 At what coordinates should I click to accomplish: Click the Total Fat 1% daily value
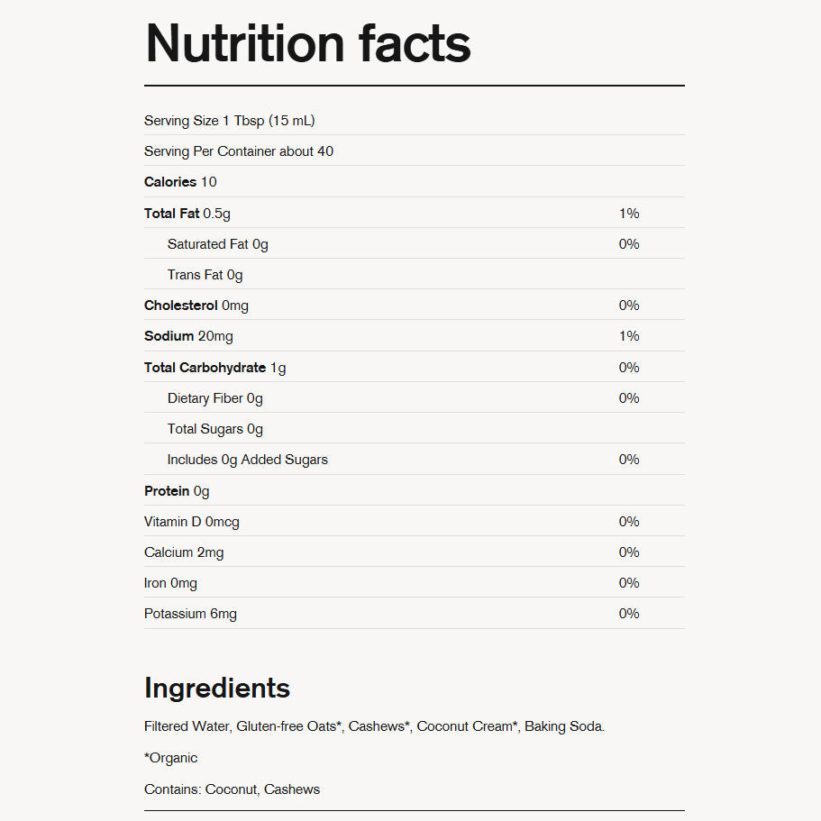coord(629,214)
